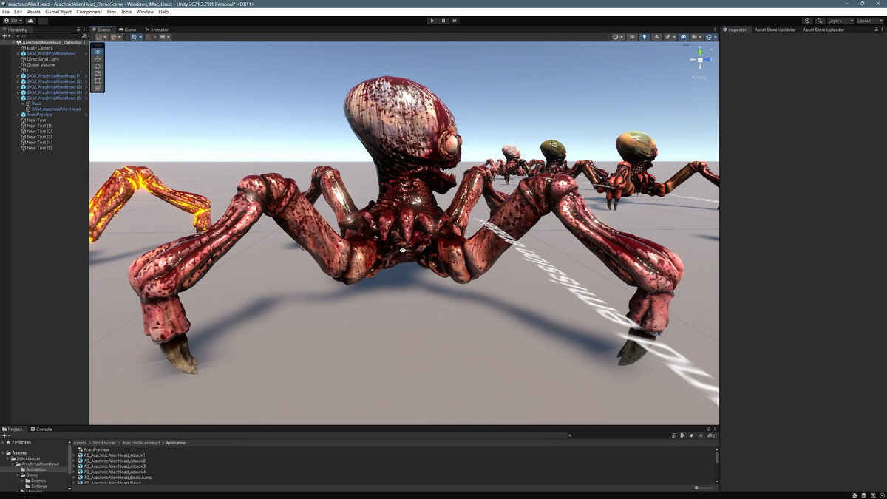Viewport: 887px width, 499px height.
Task: Select the View (eye) tool in the scene toolbar
Action: coord(98,52)
